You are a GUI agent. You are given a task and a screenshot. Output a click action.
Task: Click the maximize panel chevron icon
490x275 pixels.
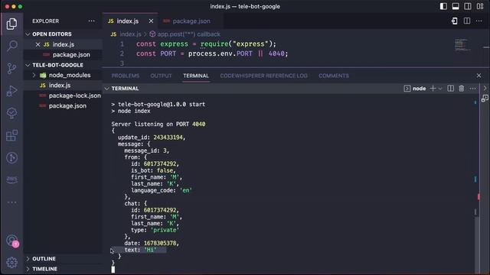coord(485,89)
